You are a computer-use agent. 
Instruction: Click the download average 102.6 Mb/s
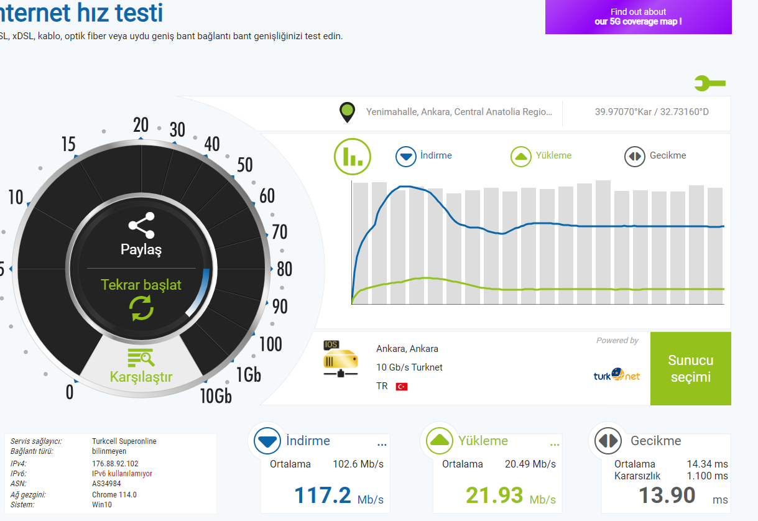click(x=358, y=464)
